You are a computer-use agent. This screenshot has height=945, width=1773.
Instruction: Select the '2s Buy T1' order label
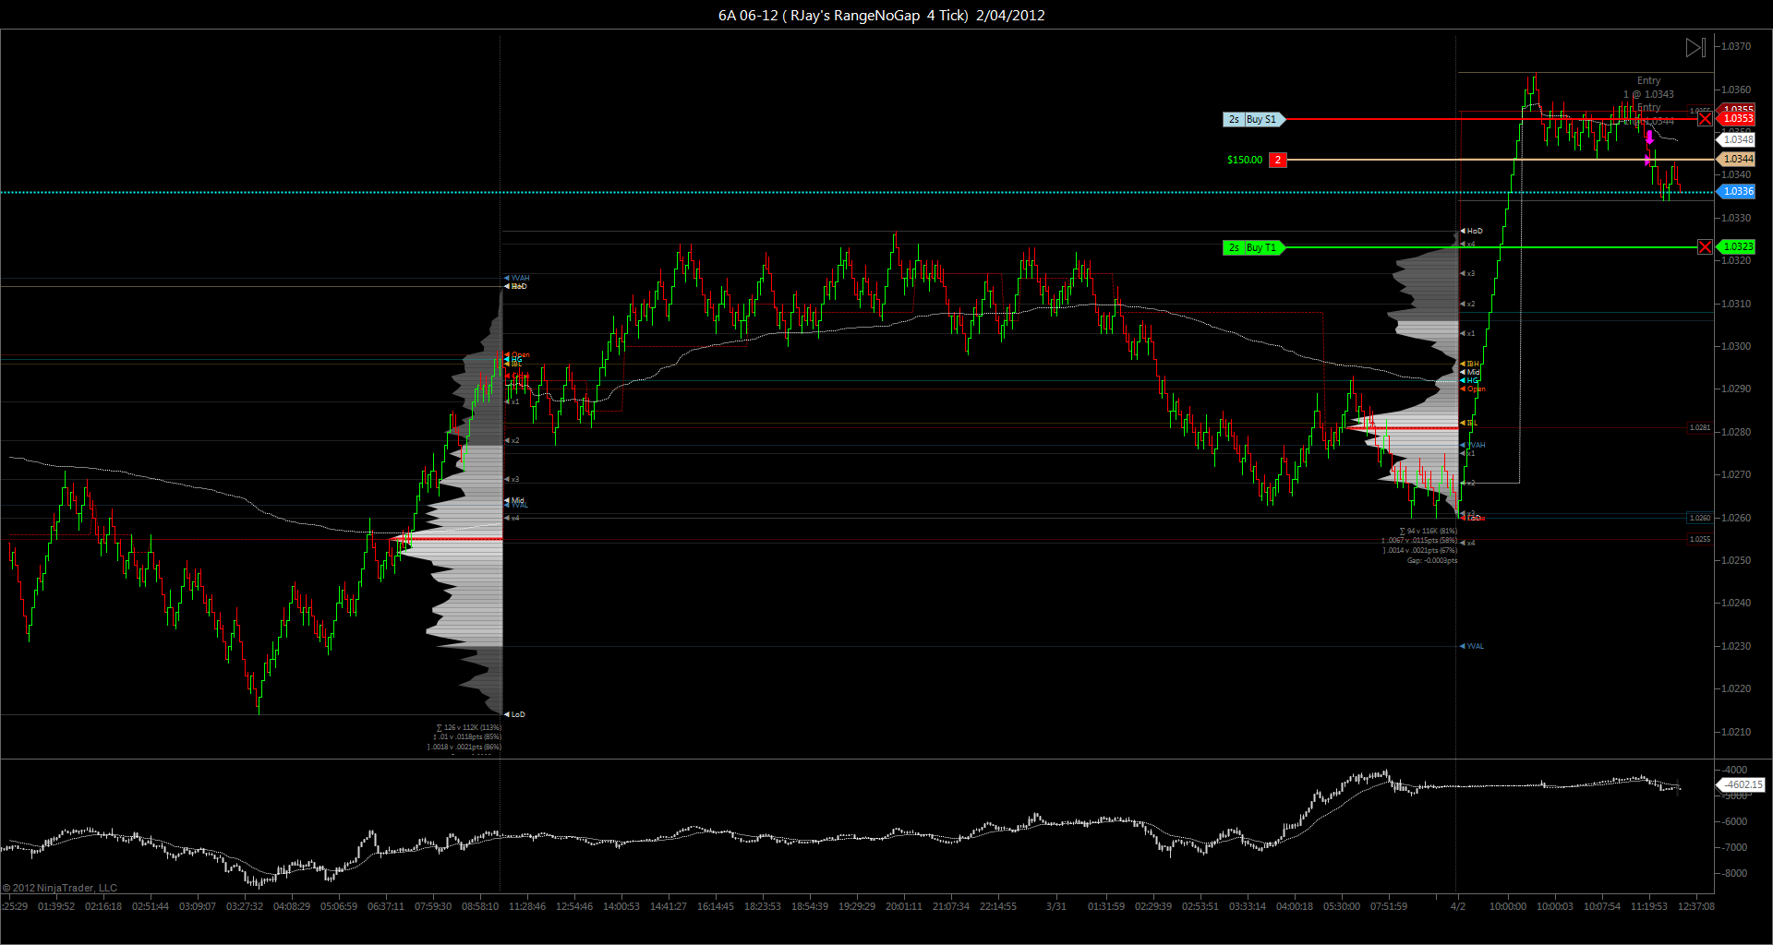1253,247
